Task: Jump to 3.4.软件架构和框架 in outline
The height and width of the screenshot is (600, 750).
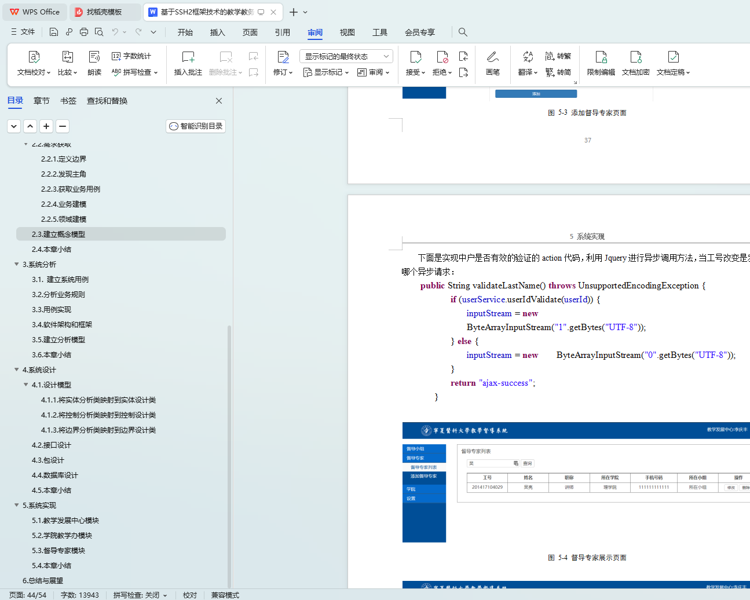Action: pos(62,324)
